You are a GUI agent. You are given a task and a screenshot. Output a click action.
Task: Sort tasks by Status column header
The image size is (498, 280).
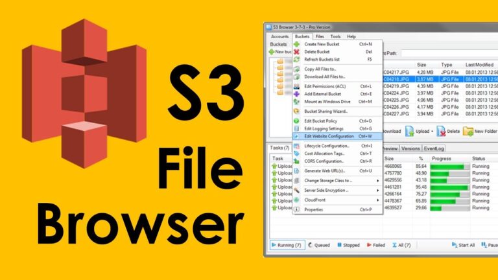point(479,158)
